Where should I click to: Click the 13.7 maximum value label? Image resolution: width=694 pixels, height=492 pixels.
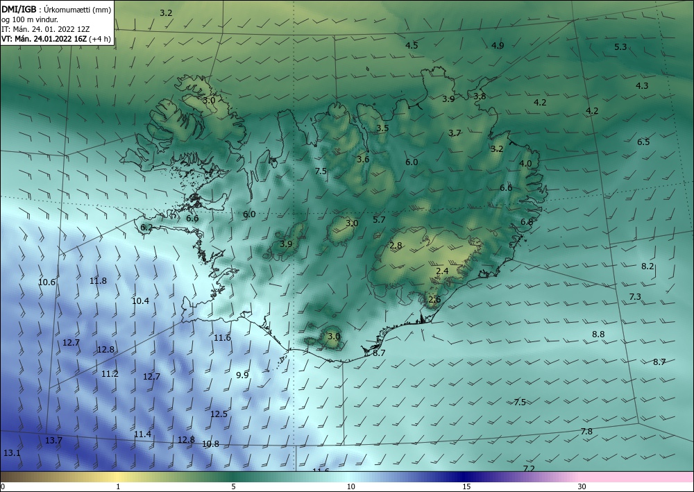53,441
